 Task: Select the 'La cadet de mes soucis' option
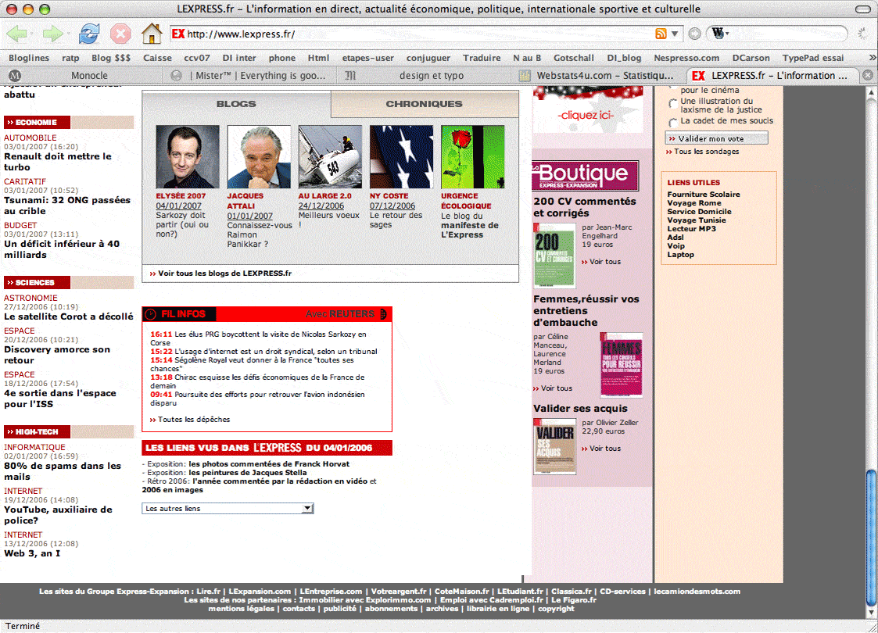coord(672,121)
